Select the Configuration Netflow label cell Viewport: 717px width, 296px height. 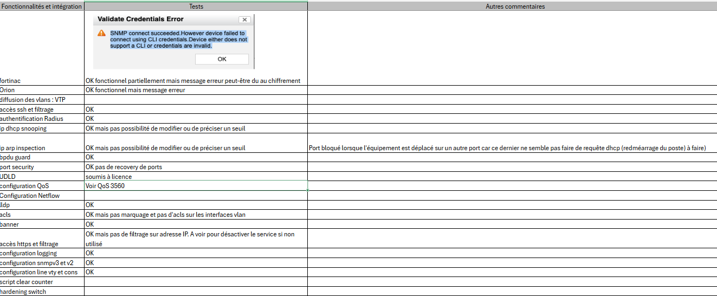tap(42, 196)
